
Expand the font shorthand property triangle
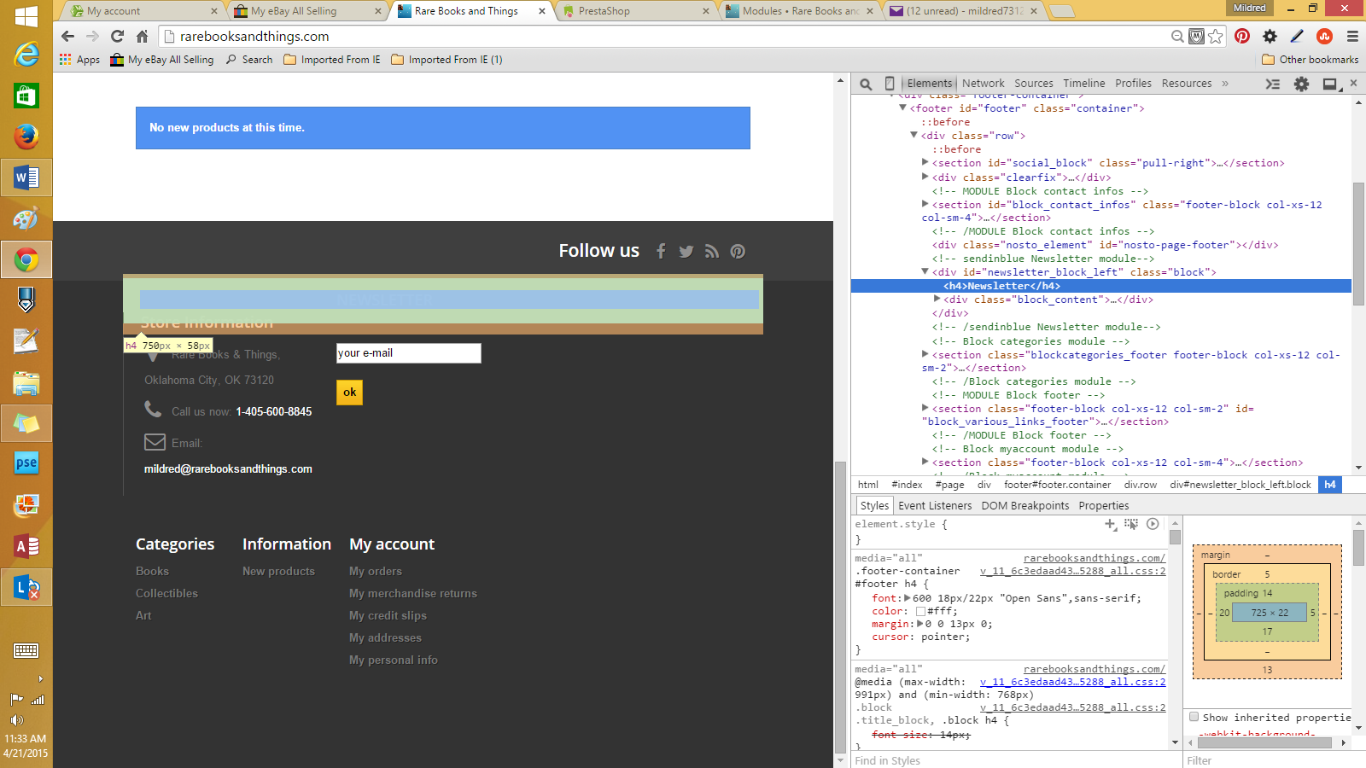pos(907,597)
